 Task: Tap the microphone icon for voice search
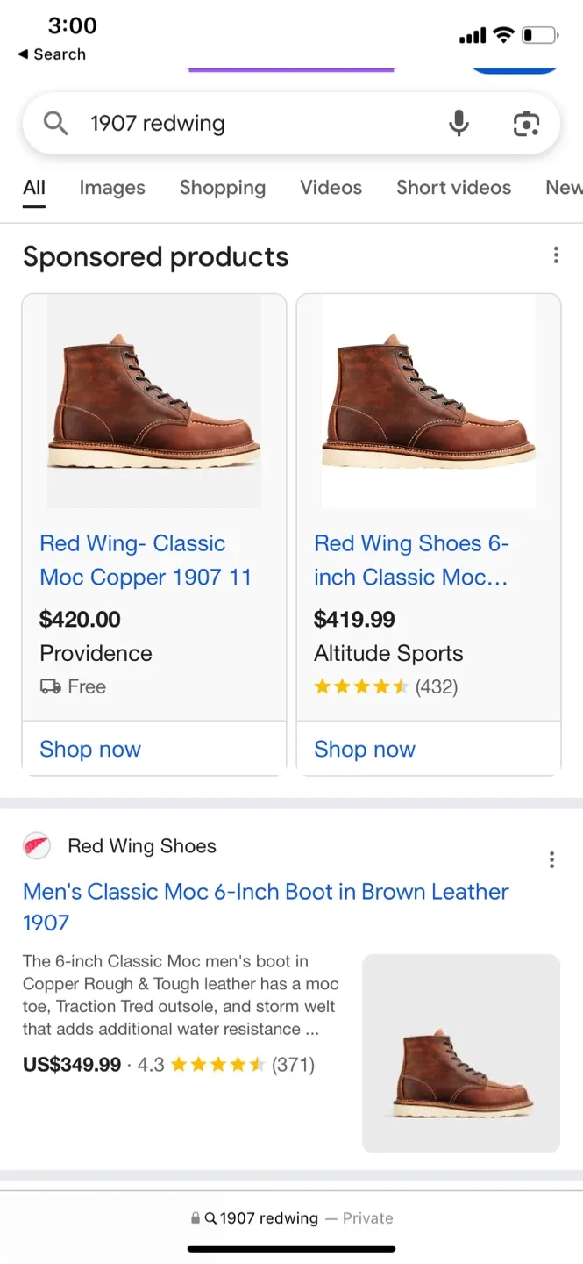pos(459,123)
